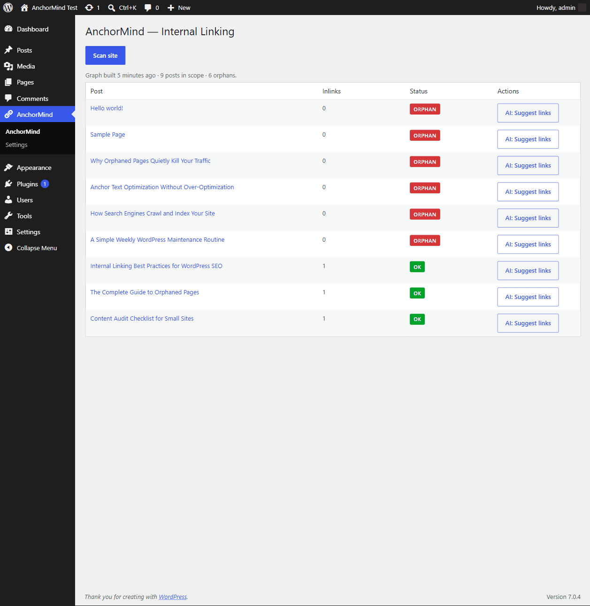590x606 pixels.
Task: Suggest links for Hello world! post
Action: click(528, 113)
